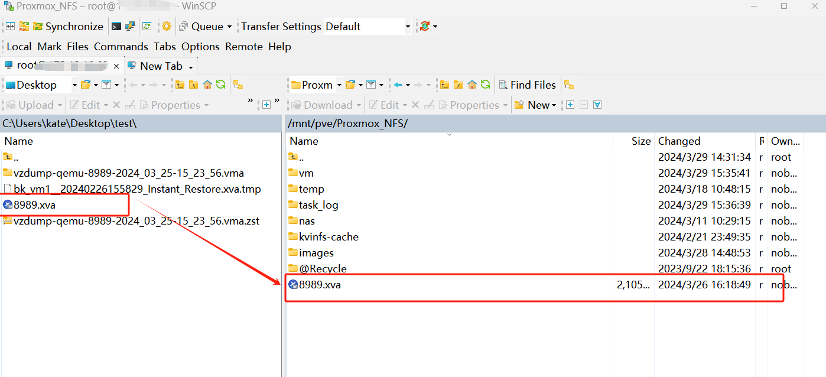Viewport: 826px width, 377px height.
Task: Go to remote home directory icon
Action: (471, 85)
